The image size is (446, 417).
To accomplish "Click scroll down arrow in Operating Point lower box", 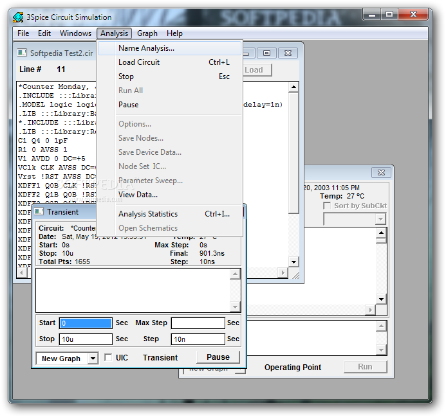I will tap(381, 350).
